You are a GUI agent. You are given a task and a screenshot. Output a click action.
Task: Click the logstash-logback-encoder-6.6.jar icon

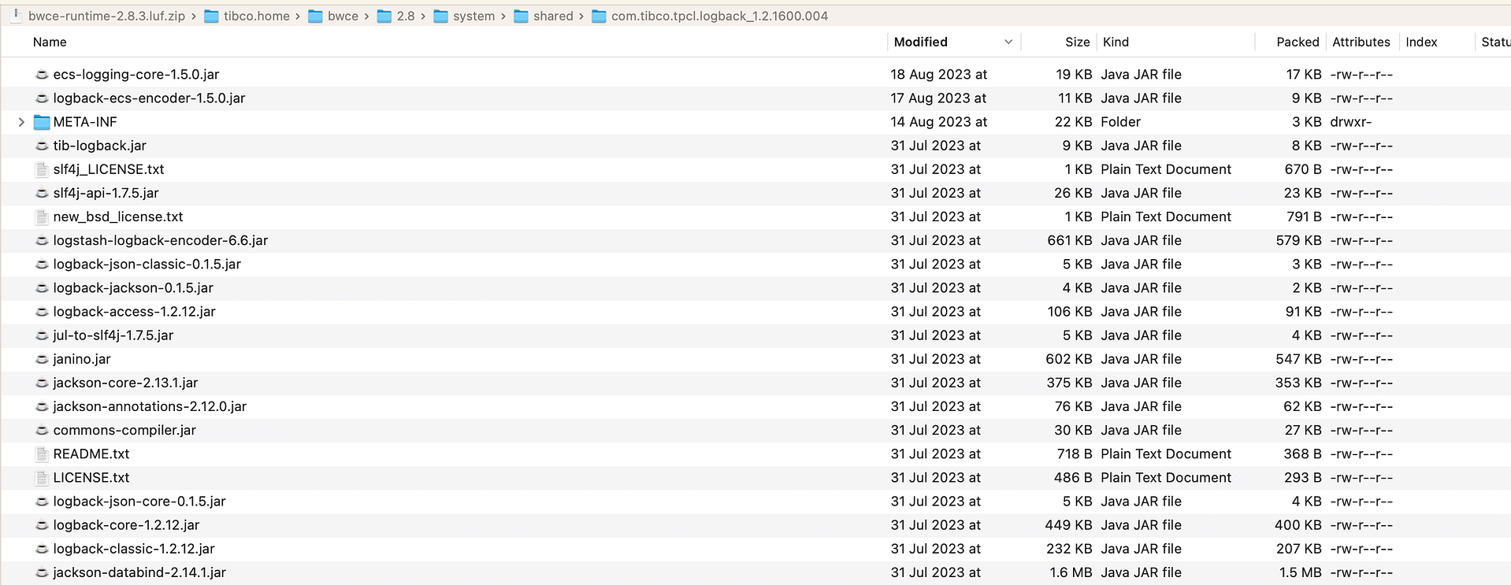point(42,241)
